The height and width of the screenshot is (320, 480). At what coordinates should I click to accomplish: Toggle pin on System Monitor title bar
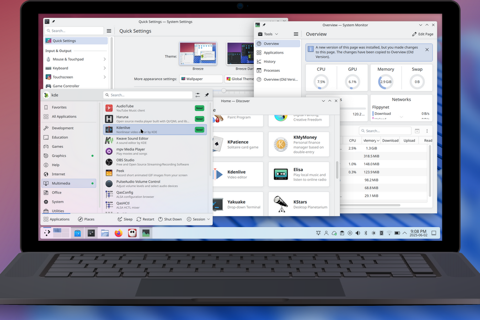pos(264,25)
